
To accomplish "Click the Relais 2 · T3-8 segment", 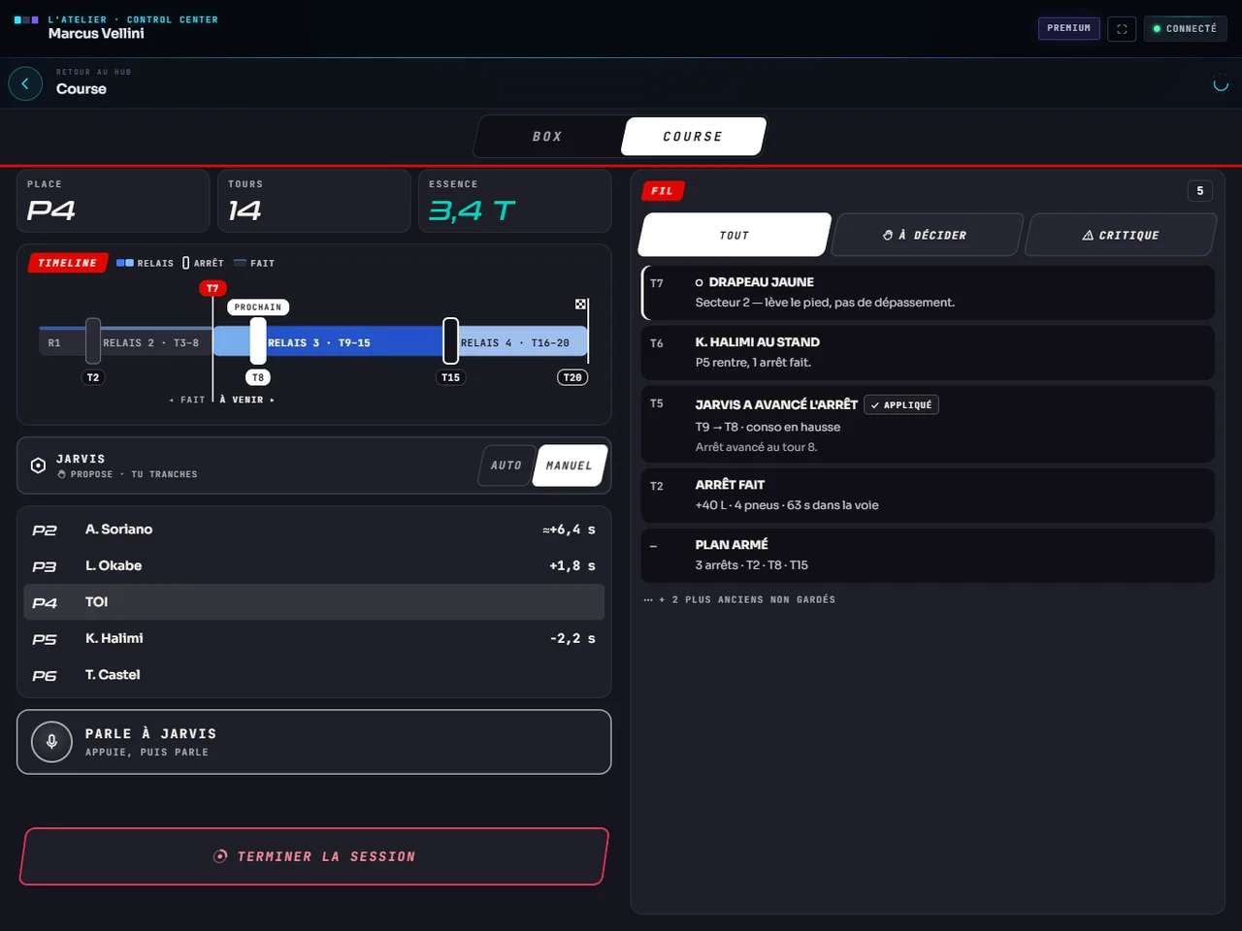I will (x=156, y=342).
